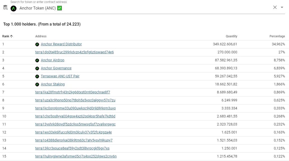
Task: Click the green verified checkmark beside ANC
Action: pyautogui.click(x=60, y=8)
